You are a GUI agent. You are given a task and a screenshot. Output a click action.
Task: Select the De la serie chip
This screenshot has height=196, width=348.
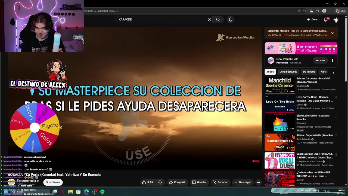(309, 72)
